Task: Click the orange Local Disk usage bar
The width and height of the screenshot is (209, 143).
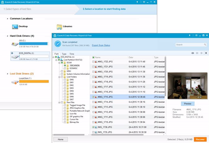Action: pos(34,81)
